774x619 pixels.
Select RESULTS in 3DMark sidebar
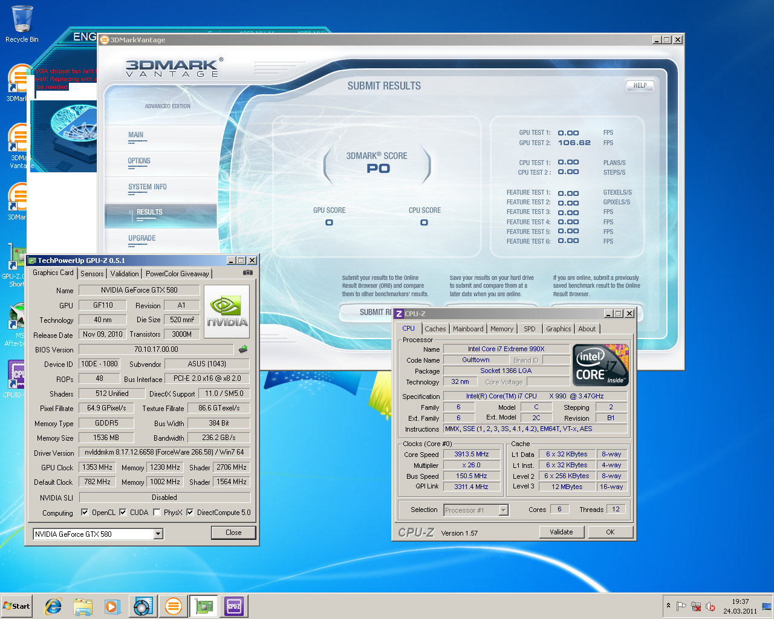click(x=160, y=215)
